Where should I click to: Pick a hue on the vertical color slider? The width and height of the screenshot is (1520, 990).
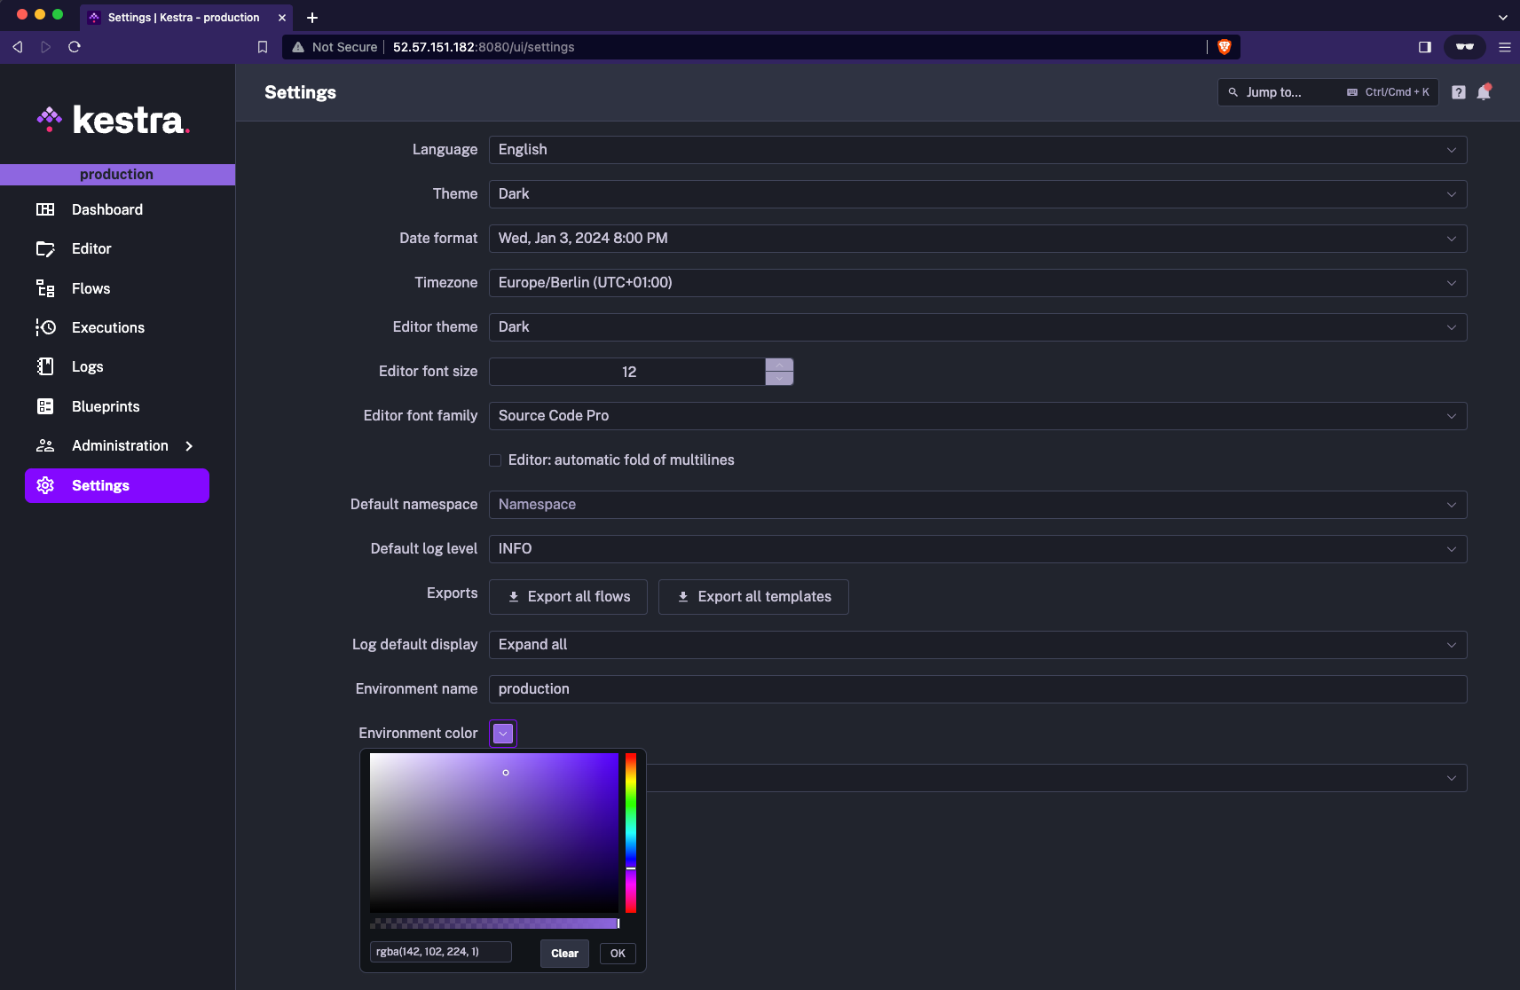click(x=630, y=834)
